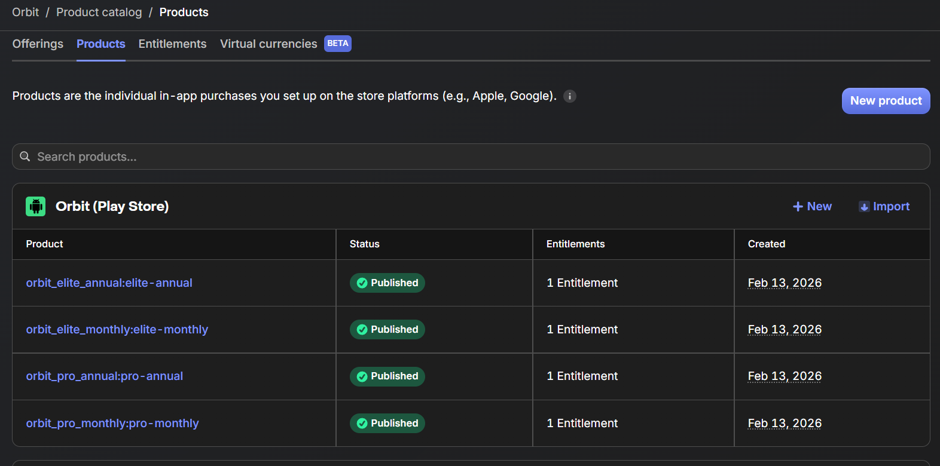Image resolution: width=940 pixels, height=466 pixels.
Task: Open the orbit_elite_annual:elite-annual product
Action: (109, 283)
